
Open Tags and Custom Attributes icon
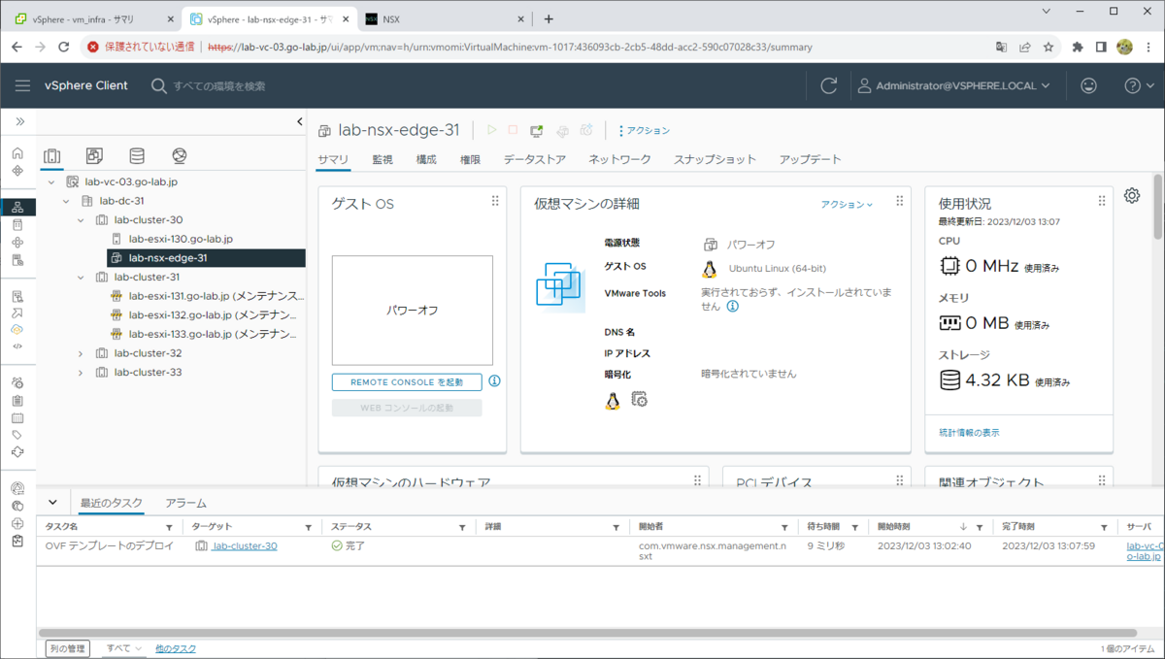[x=17, y=435]
